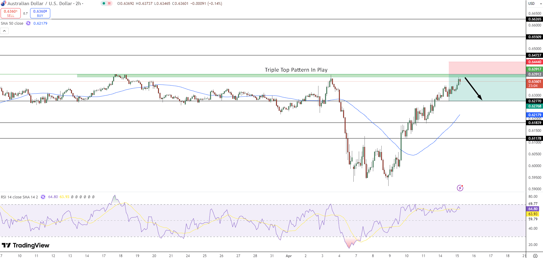
Task: Click the Australia/US flag symbol icon
Action: (3, 4)
